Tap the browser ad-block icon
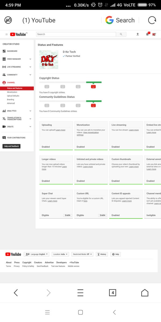The image size is (161, 322). point(8,20)
